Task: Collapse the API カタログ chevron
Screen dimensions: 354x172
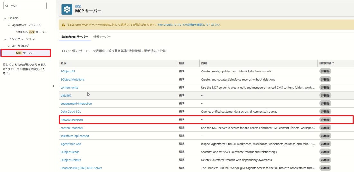Action: coord(9,46)
